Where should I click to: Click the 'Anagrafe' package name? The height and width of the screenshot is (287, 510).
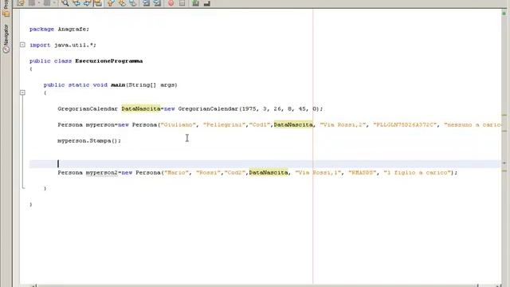72,29
